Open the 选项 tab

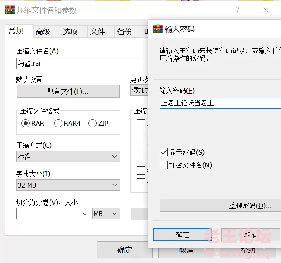point(74,31)
